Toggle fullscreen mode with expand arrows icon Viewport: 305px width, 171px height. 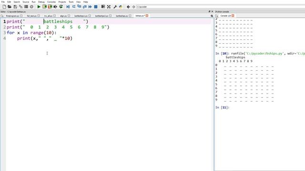(109, 7)
